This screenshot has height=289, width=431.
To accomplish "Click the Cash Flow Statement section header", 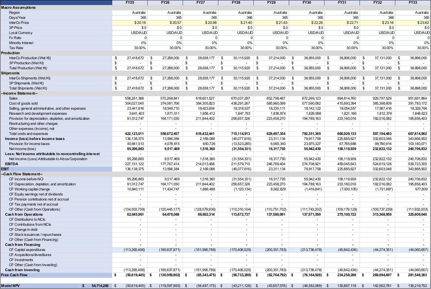I will [x=22, y=174].
